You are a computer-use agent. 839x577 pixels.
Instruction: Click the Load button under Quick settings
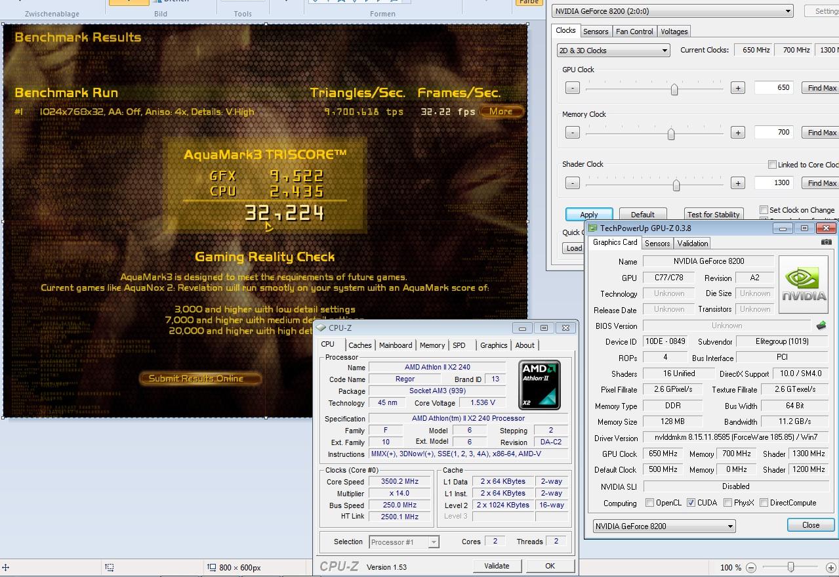click(x=574, y=248)
